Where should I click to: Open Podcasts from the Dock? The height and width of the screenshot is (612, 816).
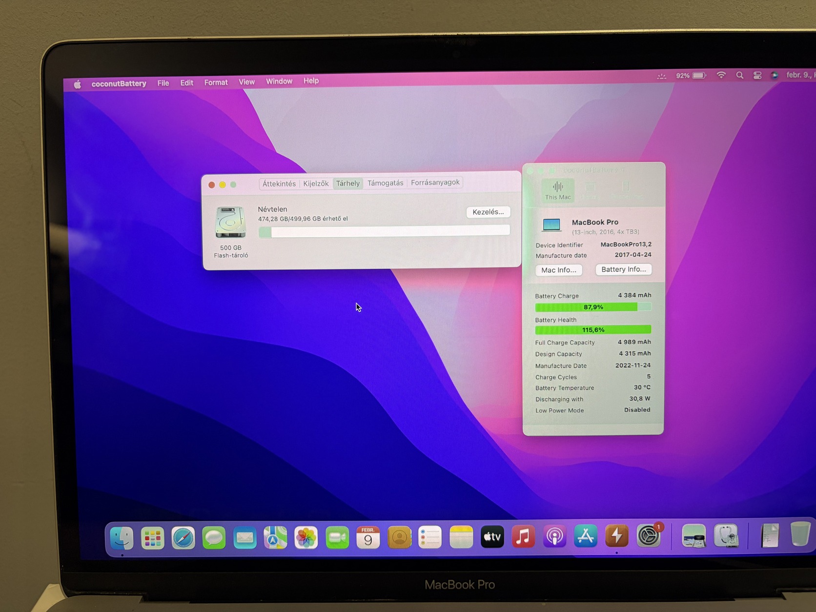[554, 536]
